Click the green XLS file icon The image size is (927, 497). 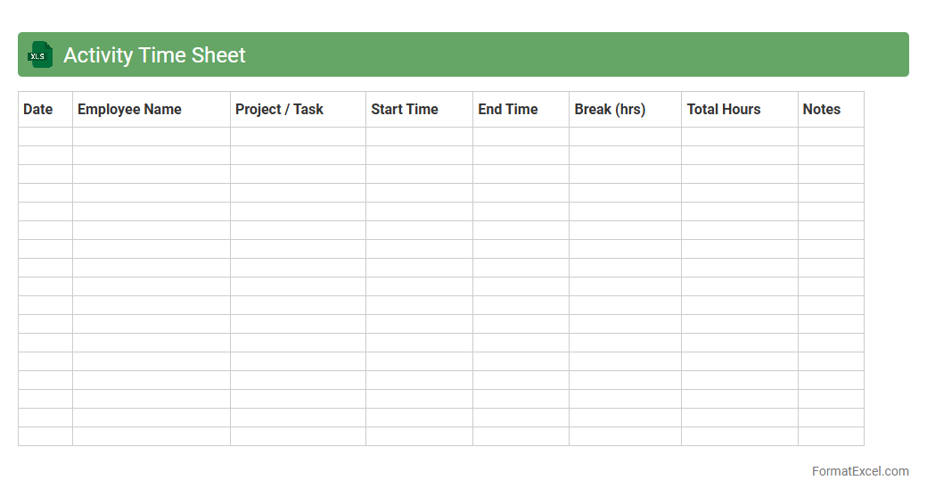tap(40, 55)
